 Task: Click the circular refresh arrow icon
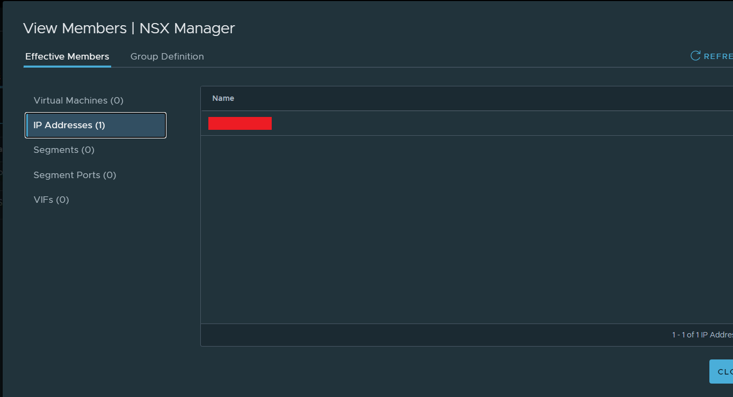coord(695,56)
